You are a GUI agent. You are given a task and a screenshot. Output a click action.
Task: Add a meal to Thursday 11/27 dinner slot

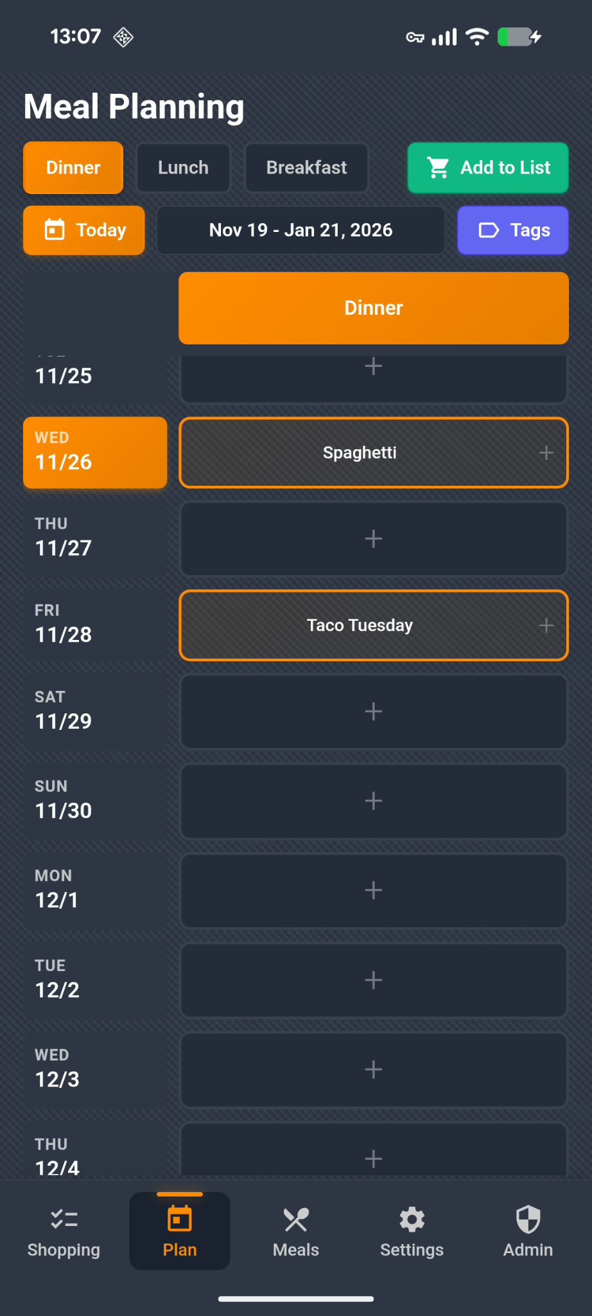click(373, 539)
